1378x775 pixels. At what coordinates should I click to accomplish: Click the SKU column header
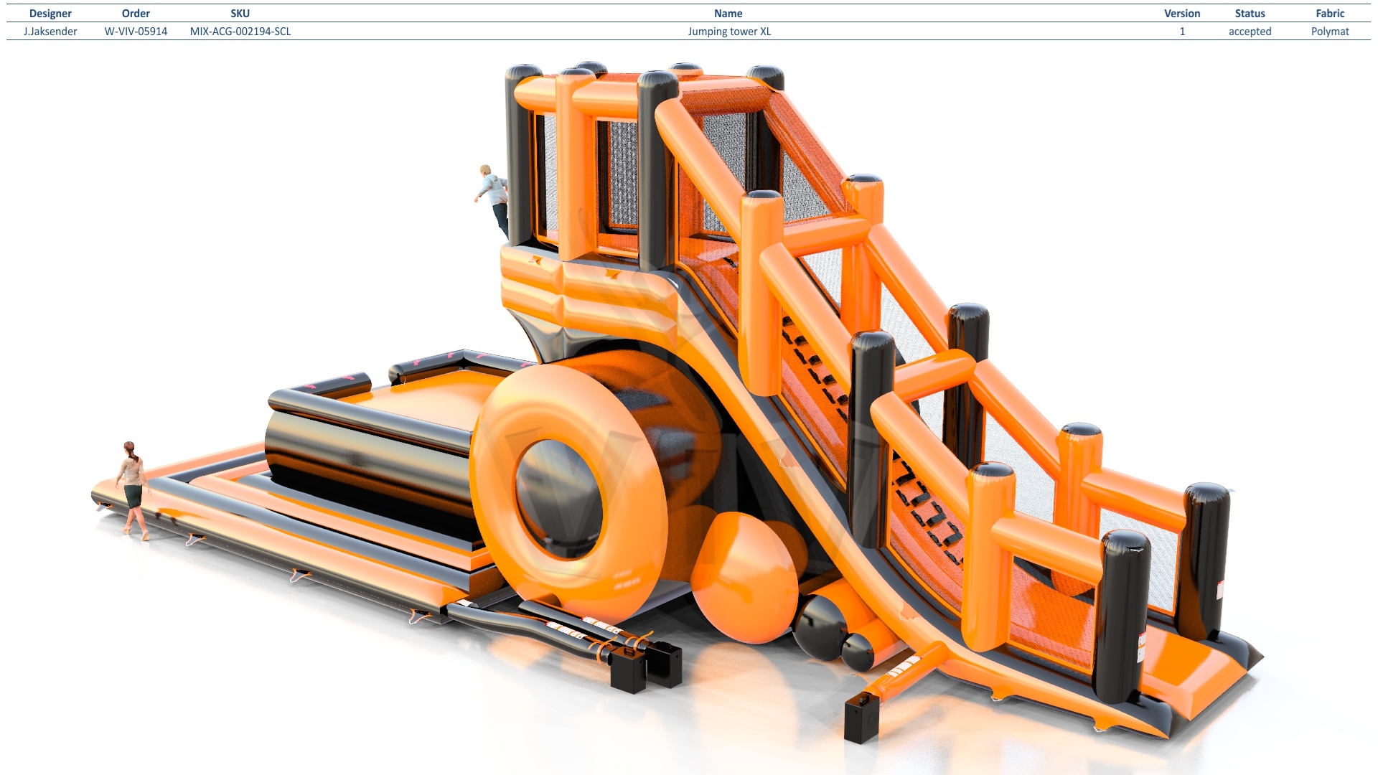tap(240, 14)
